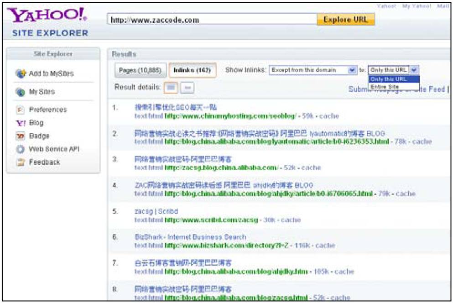Click the 'Site Explorer' sidebar panel header
453x303 pixels.
53,54
